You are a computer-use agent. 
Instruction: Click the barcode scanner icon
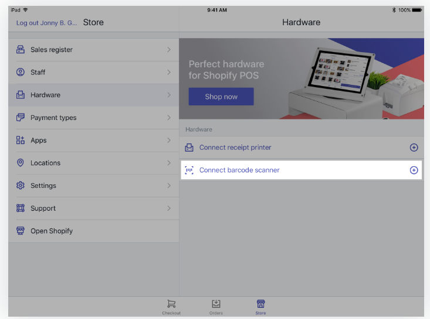pos(189,170)
